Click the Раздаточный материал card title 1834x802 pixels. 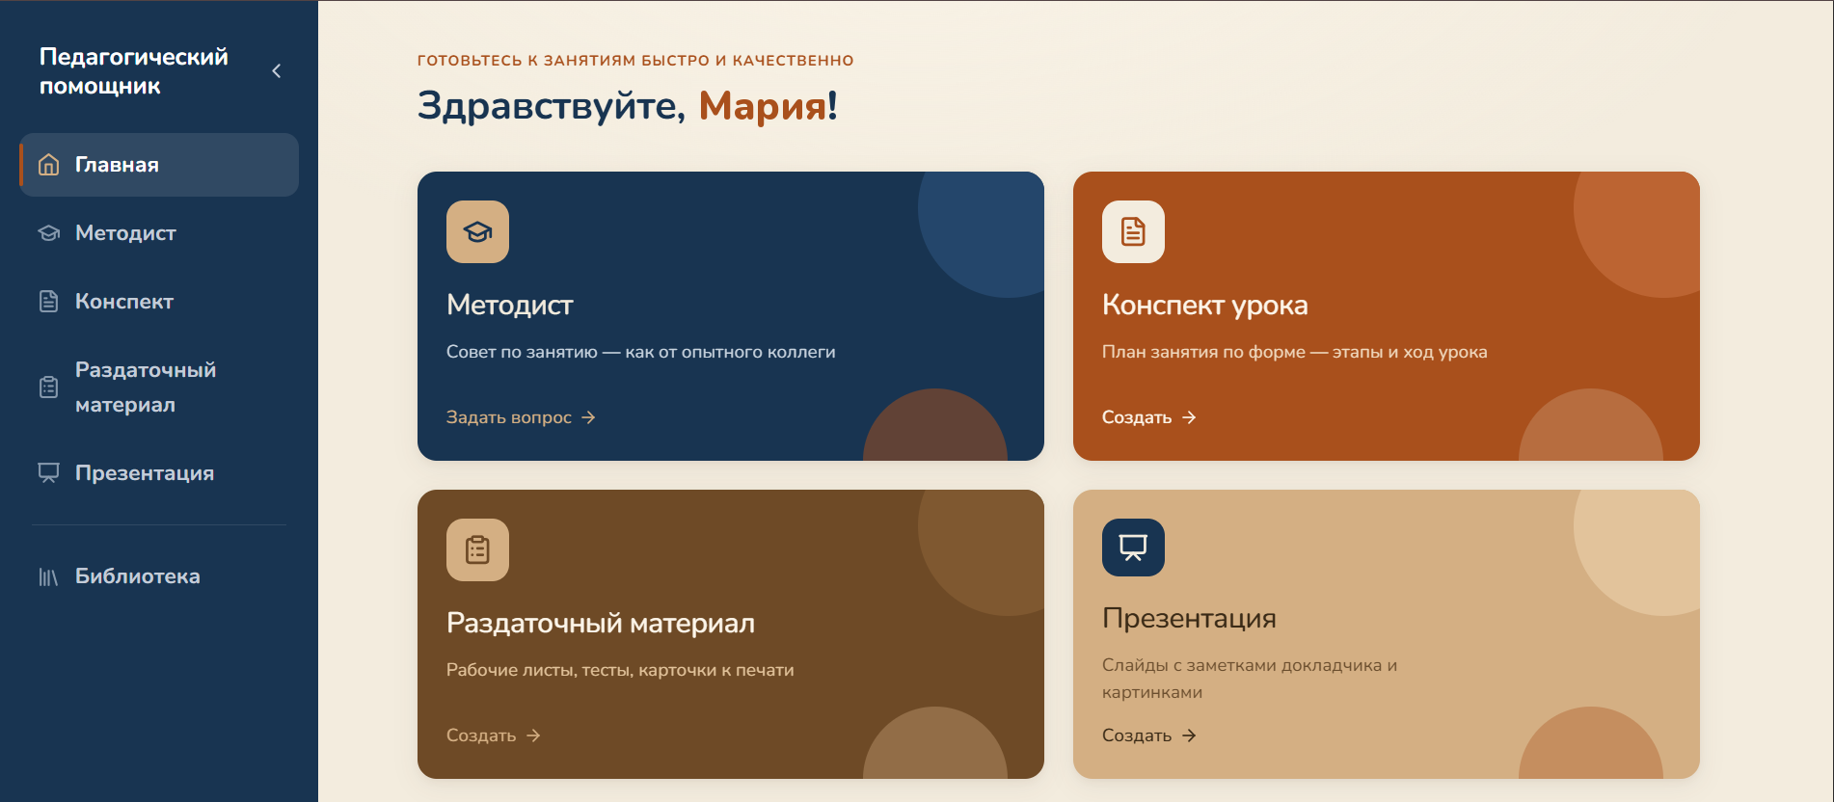[x=601, y=623]
